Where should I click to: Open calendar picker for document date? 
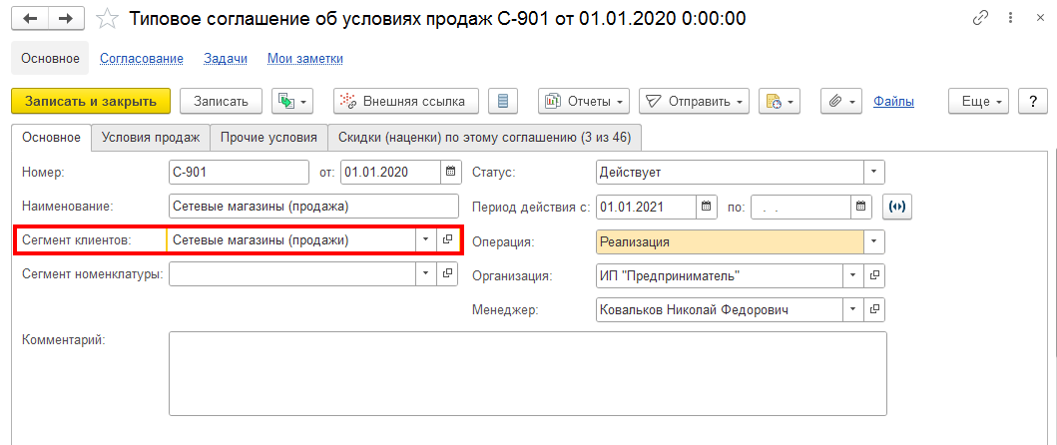pos(450,172)
